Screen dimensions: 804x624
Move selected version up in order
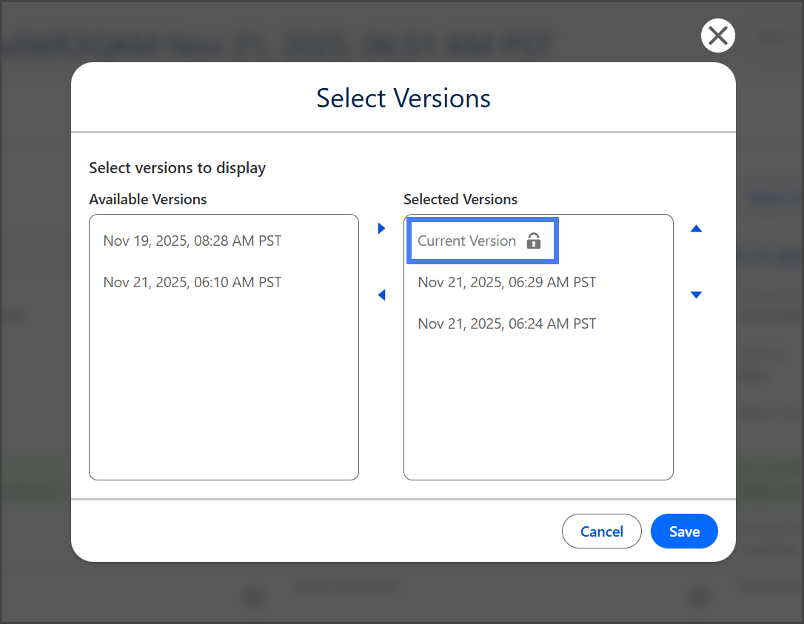pos(695,229)
